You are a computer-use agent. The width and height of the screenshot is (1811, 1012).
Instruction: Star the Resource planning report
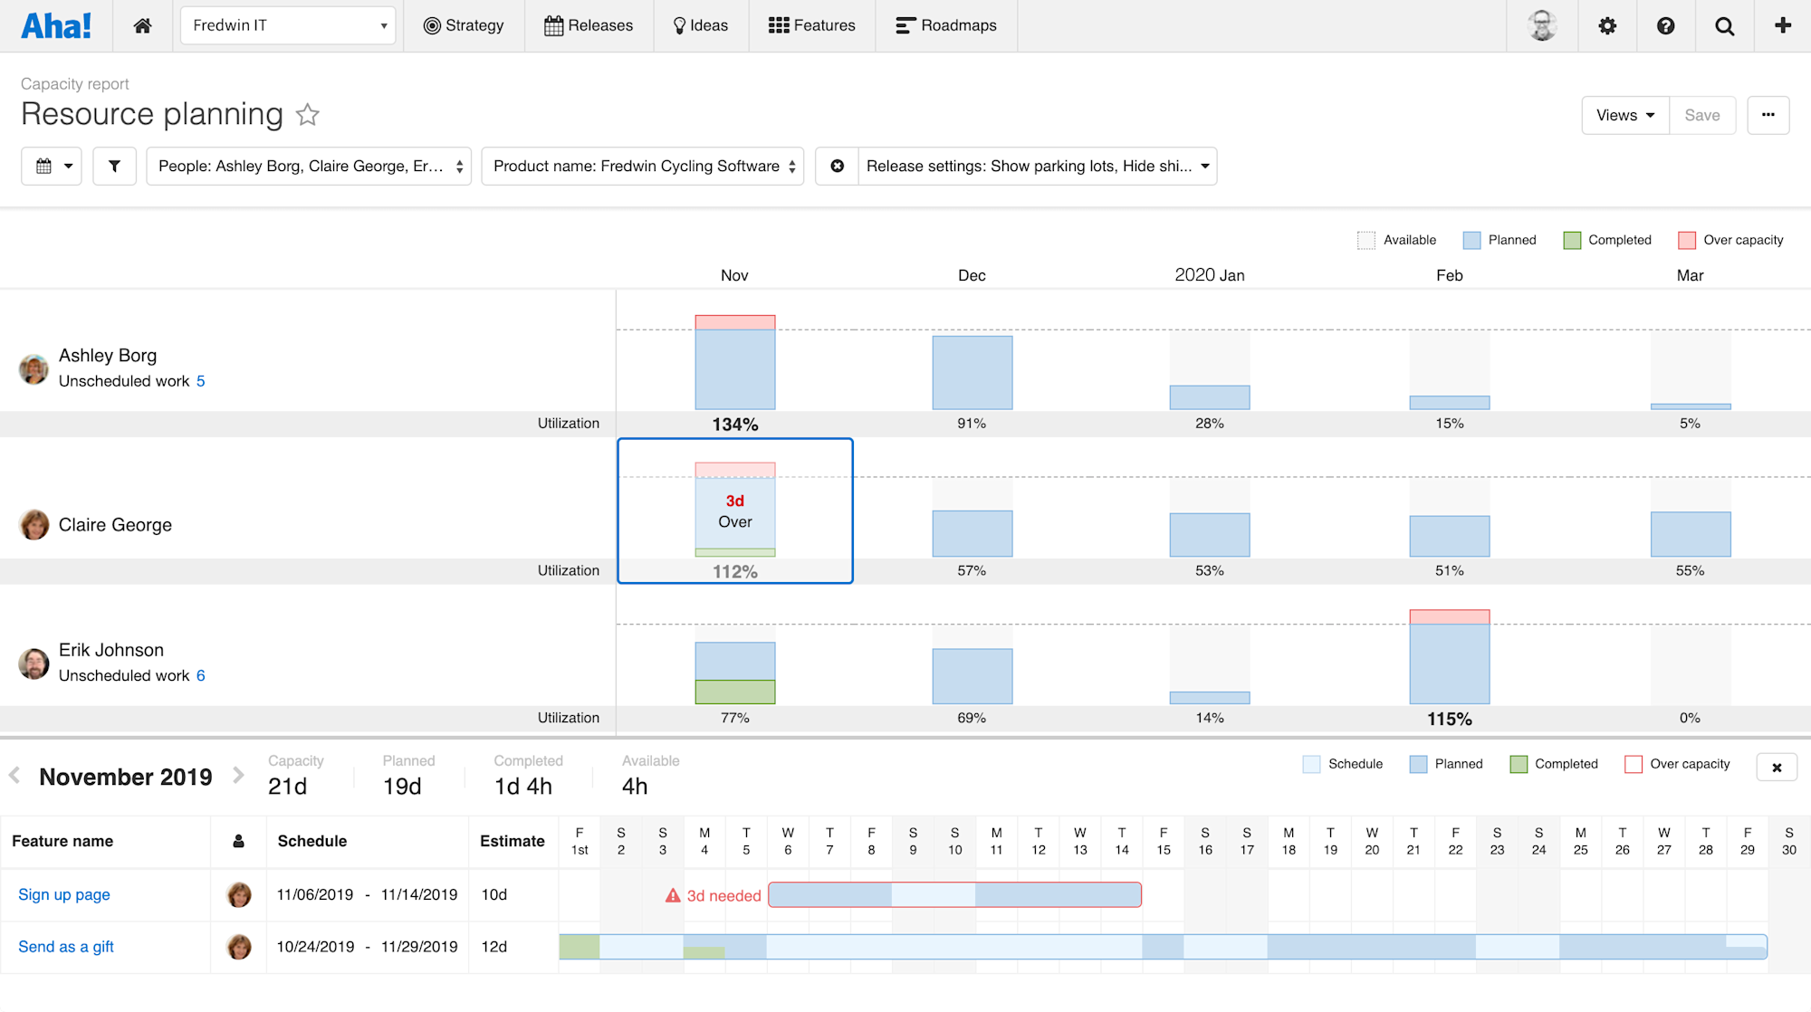pos(308,115)
